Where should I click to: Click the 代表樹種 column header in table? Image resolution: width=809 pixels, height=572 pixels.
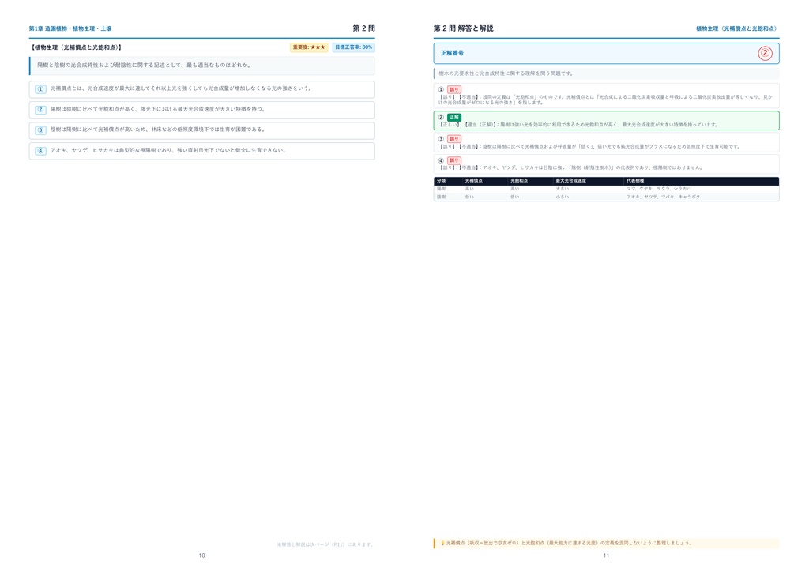click(635, 181)
